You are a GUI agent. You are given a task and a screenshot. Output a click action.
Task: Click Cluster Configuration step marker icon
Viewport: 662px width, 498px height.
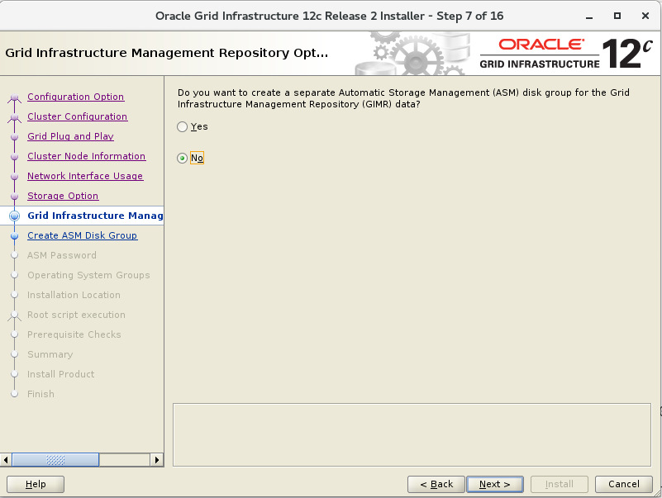pyautogui.click(x=14, y=117)
